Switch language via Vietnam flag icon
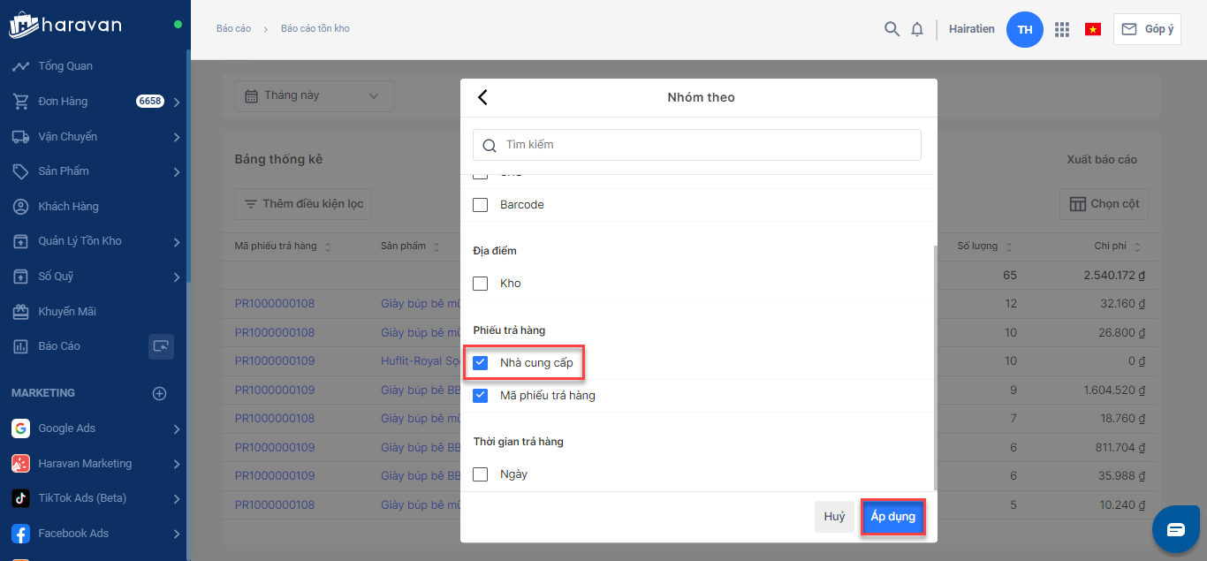This screenshot has width=1207, height=561. 1093,29
